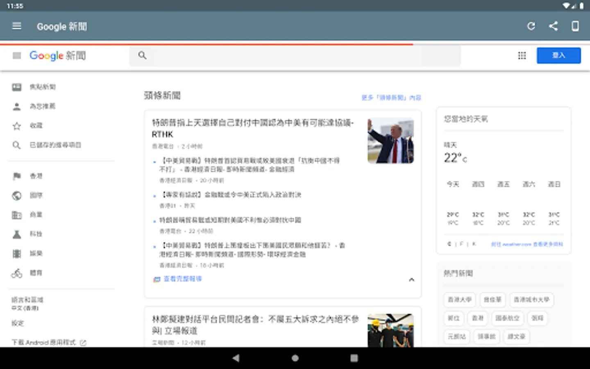
Task: Click the external link icon beside Android app
Action: [x=83, y=343]
